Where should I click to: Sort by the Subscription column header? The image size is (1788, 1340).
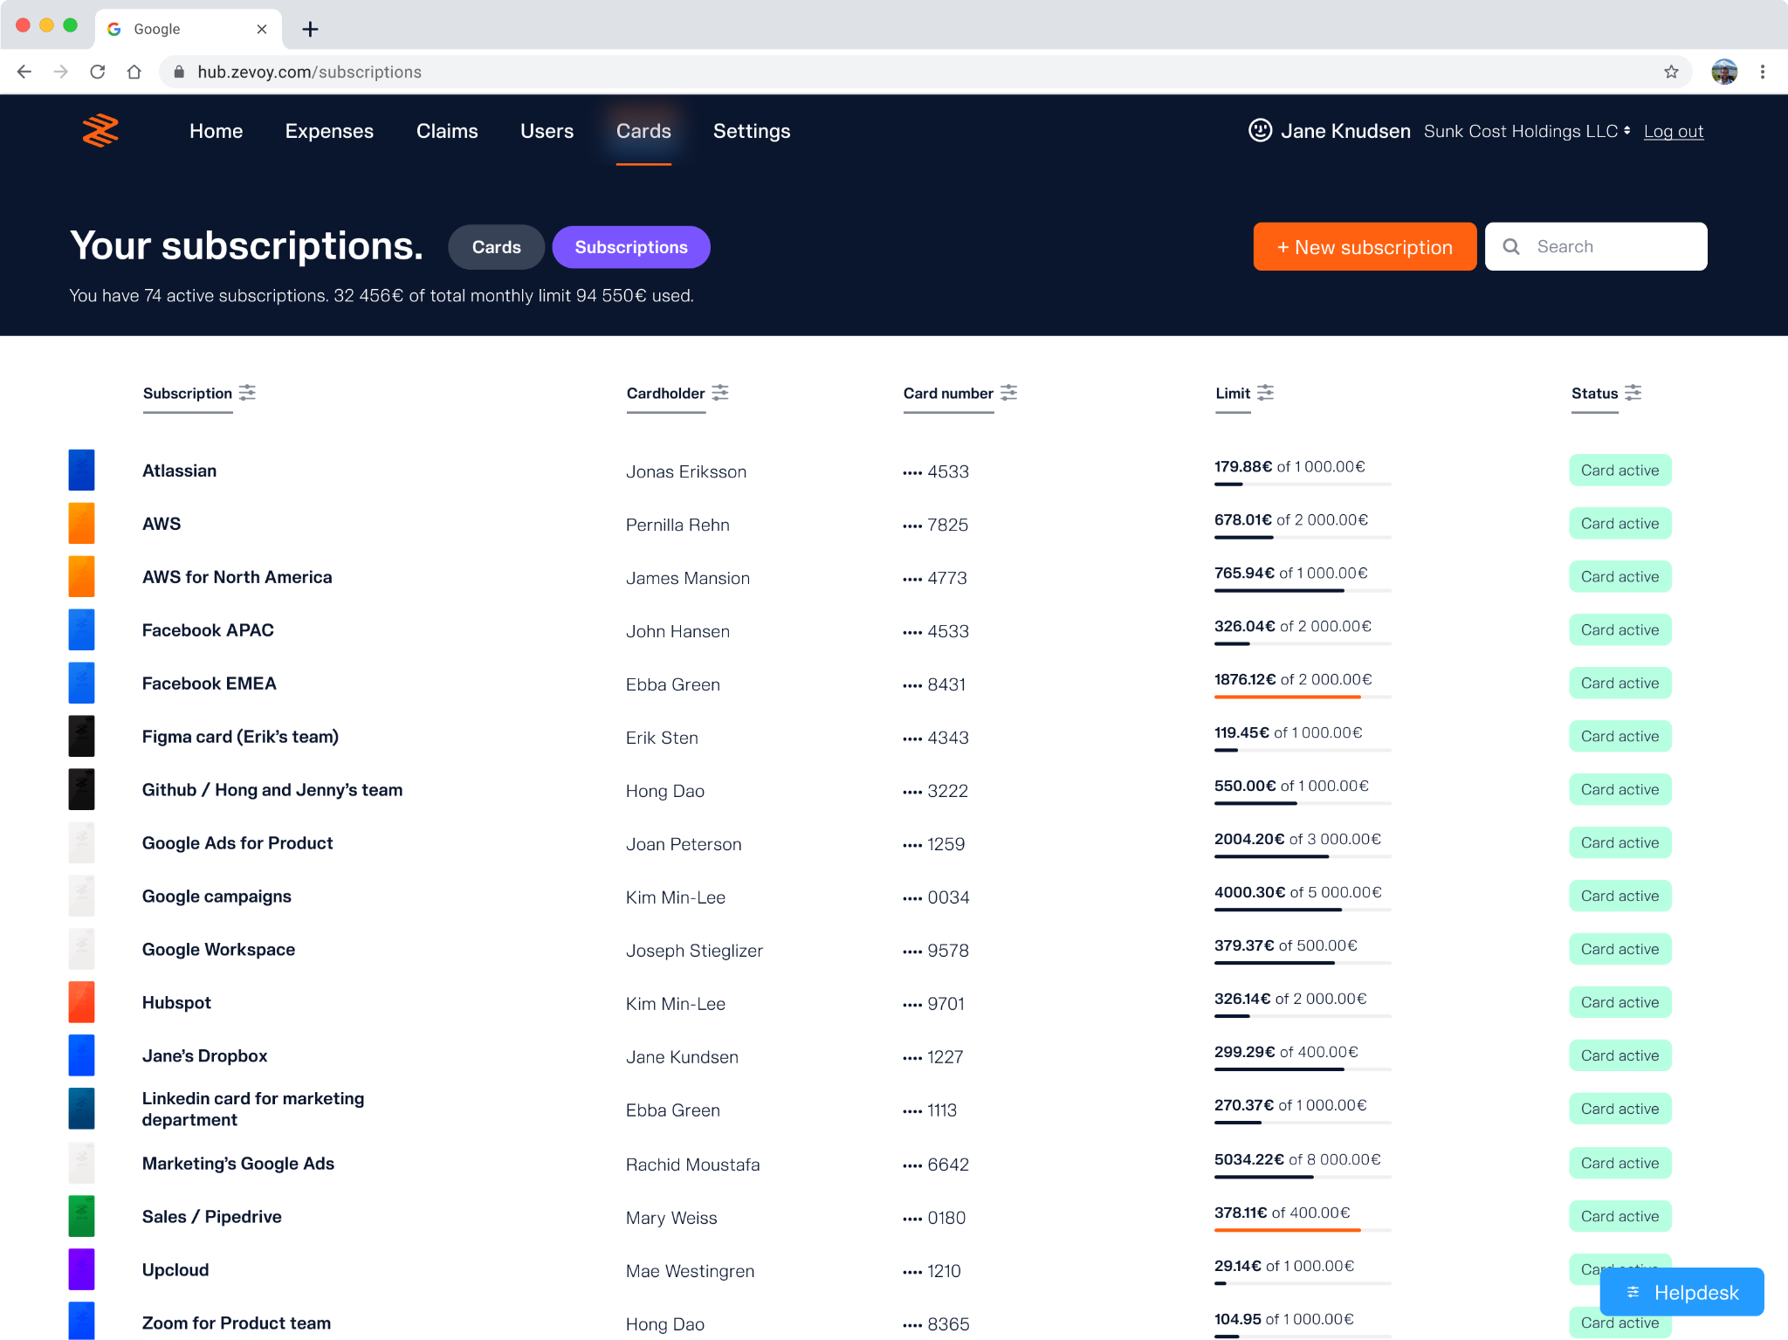coord(188,394)
